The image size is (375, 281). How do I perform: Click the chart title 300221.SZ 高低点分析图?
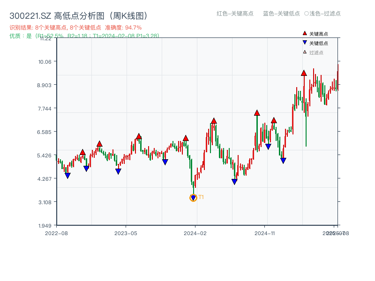coord(79,16)
